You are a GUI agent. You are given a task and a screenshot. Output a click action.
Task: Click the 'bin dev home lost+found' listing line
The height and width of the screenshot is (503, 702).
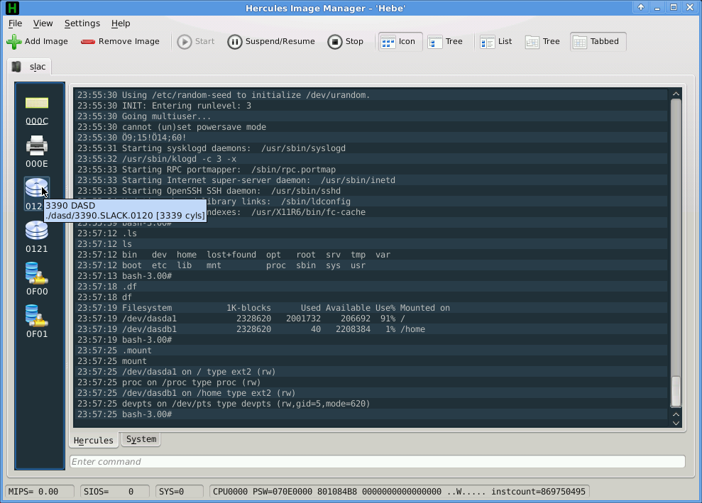coord(372,255)
